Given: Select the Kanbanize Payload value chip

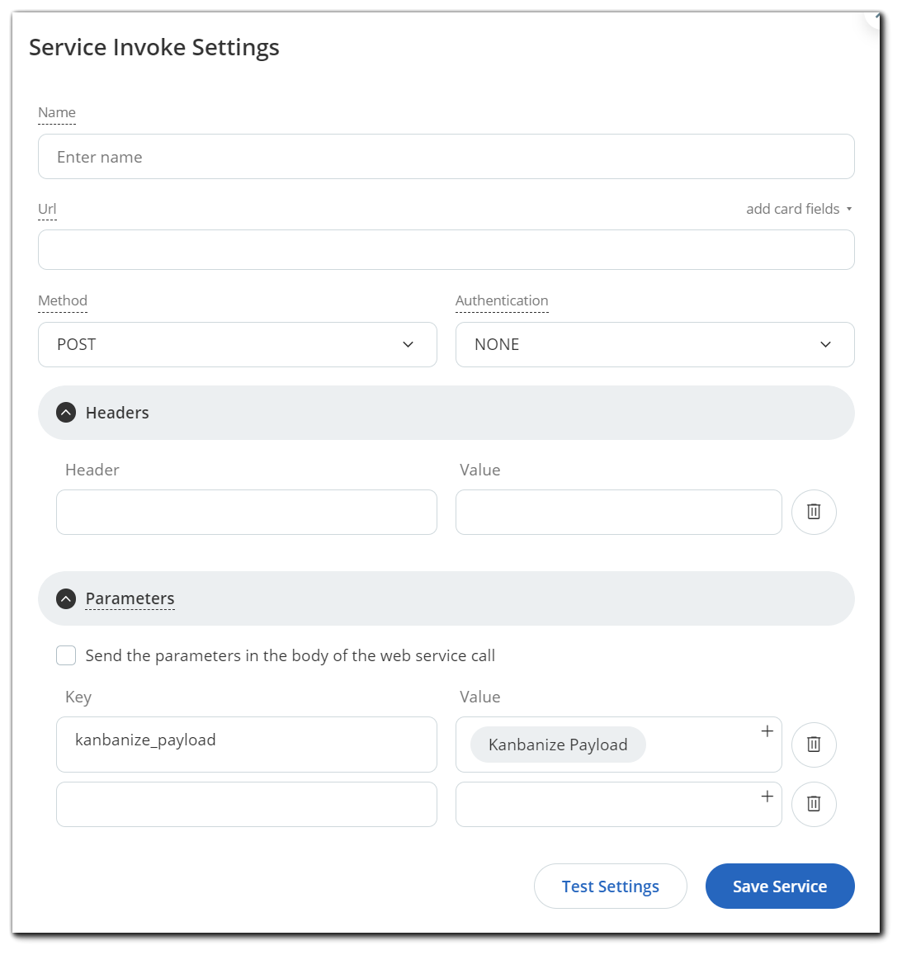Looking at the screenshot, I should click(557, 745).
